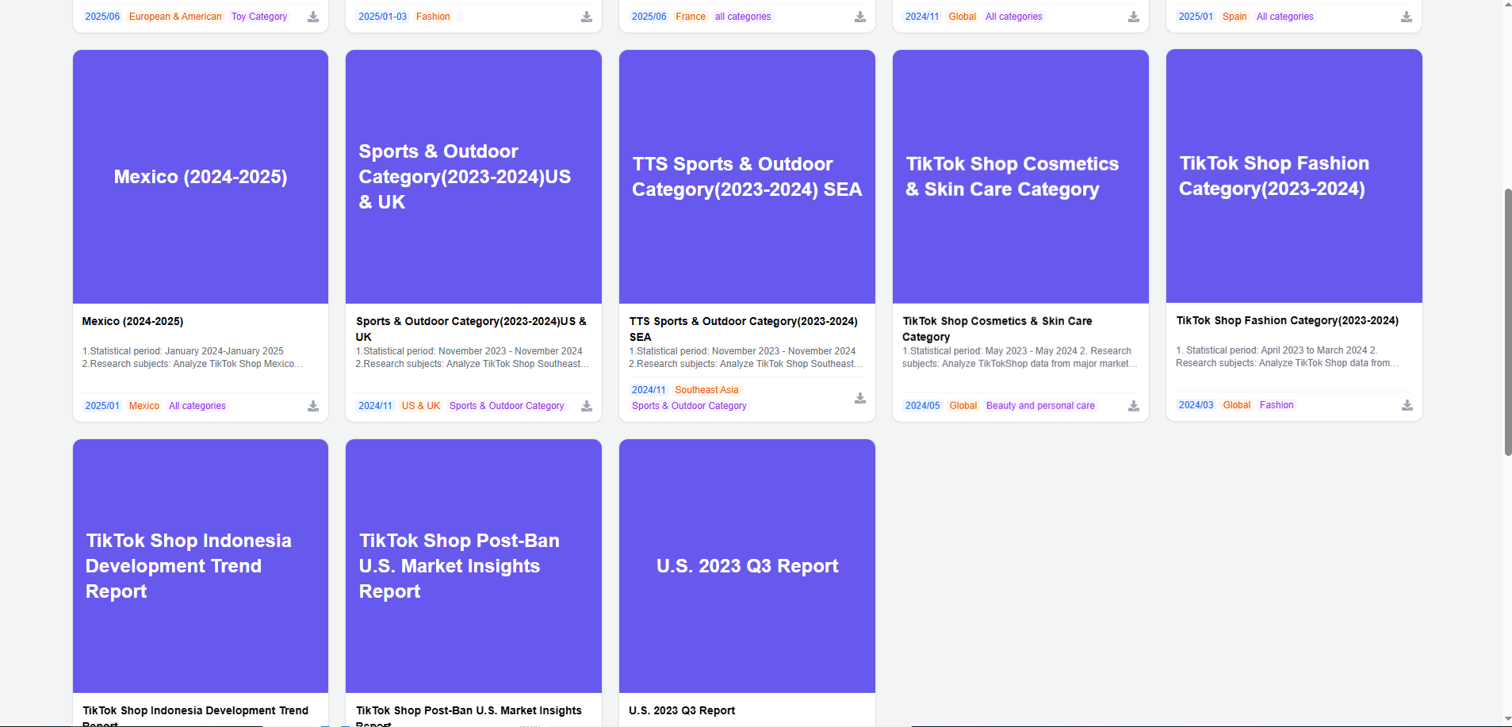The image size is (1512, 727).
Task: Open TikTok Shop Post-Ban U.S. Market cover
Action: [473, 565]
